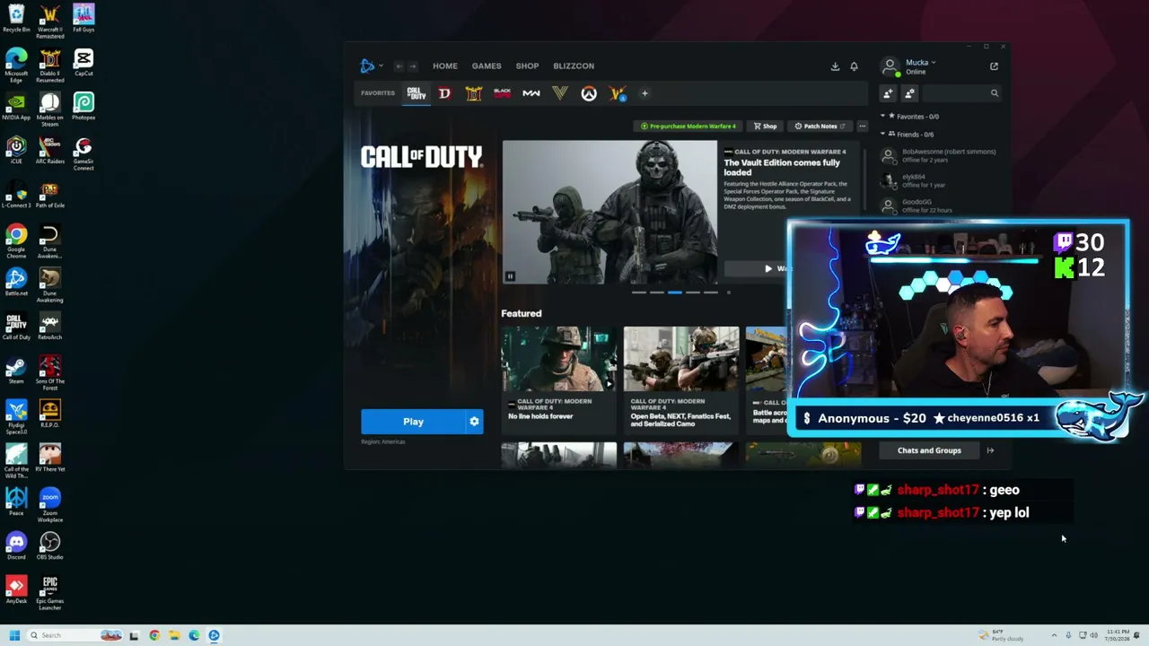Click the Play button for Call of Duty
This screenshot has width=1149, height=646.
point(413,422)
